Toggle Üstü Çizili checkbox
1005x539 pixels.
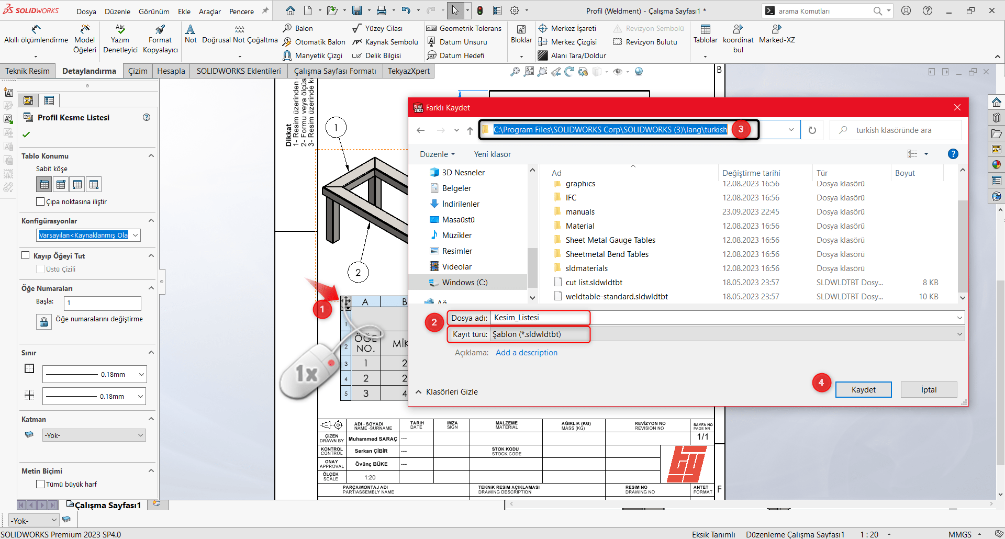(40, 269)
